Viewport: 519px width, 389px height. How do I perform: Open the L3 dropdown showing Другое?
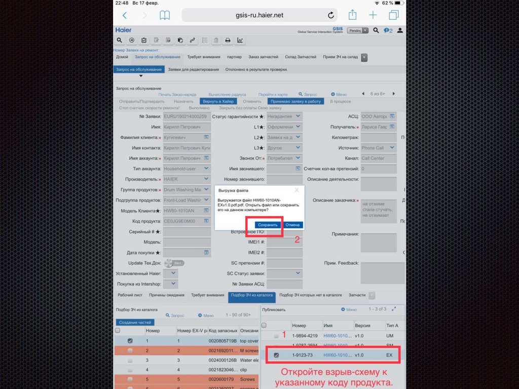pos(298,148)
